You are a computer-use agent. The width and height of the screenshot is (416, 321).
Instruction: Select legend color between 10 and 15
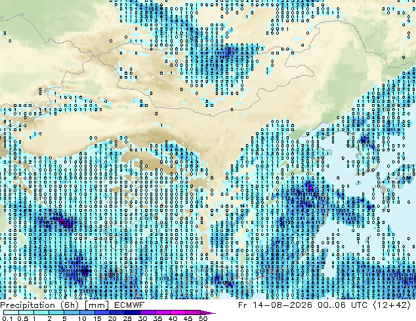(x=87, y=312)
